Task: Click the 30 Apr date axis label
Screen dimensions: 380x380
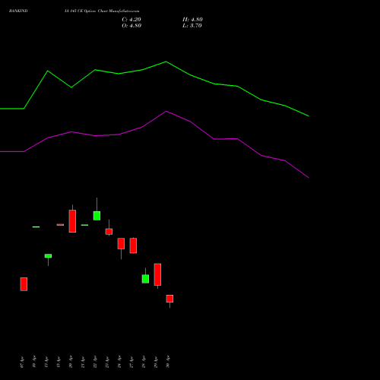Action: pyautogui.click(x=168, y=362)
